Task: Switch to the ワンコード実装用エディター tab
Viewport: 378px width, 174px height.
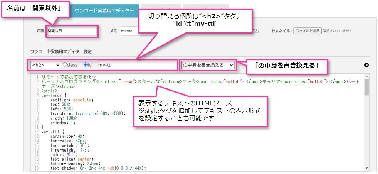Action: [104, 11]
